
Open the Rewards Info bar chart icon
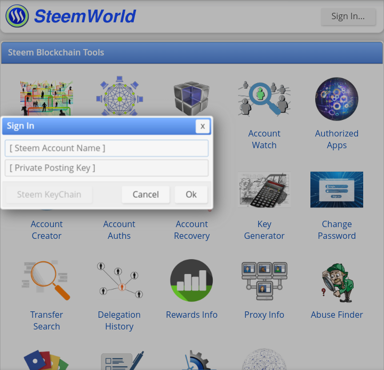(191, 280)
